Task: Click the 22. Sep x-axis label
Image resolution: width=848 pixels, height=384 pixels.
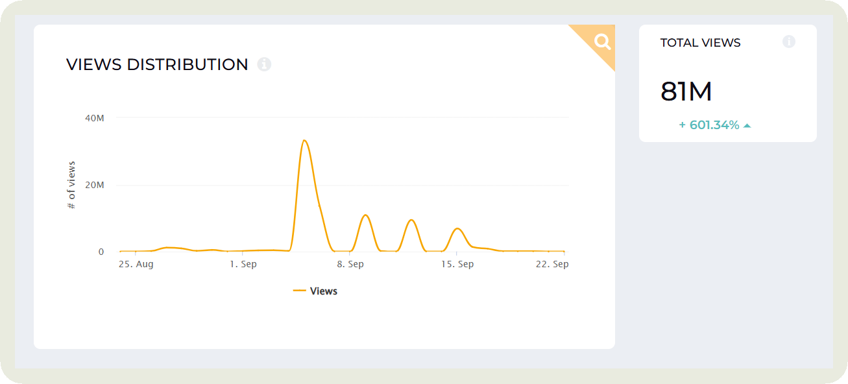Action: (552, 265)
